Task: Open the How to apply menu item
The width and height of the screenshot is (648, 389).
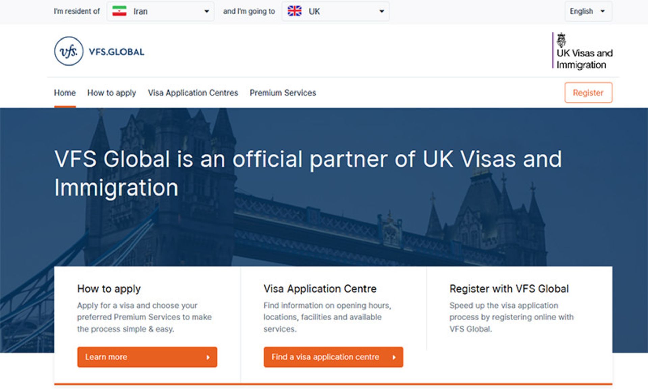Action: tap(112, 93)
